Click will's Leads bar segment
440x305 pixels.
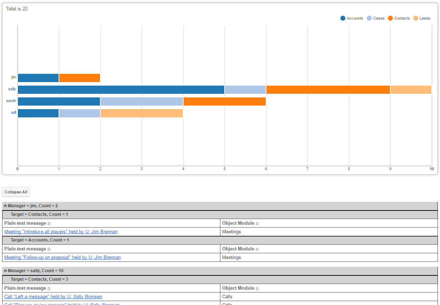click(x=142, y=113)
